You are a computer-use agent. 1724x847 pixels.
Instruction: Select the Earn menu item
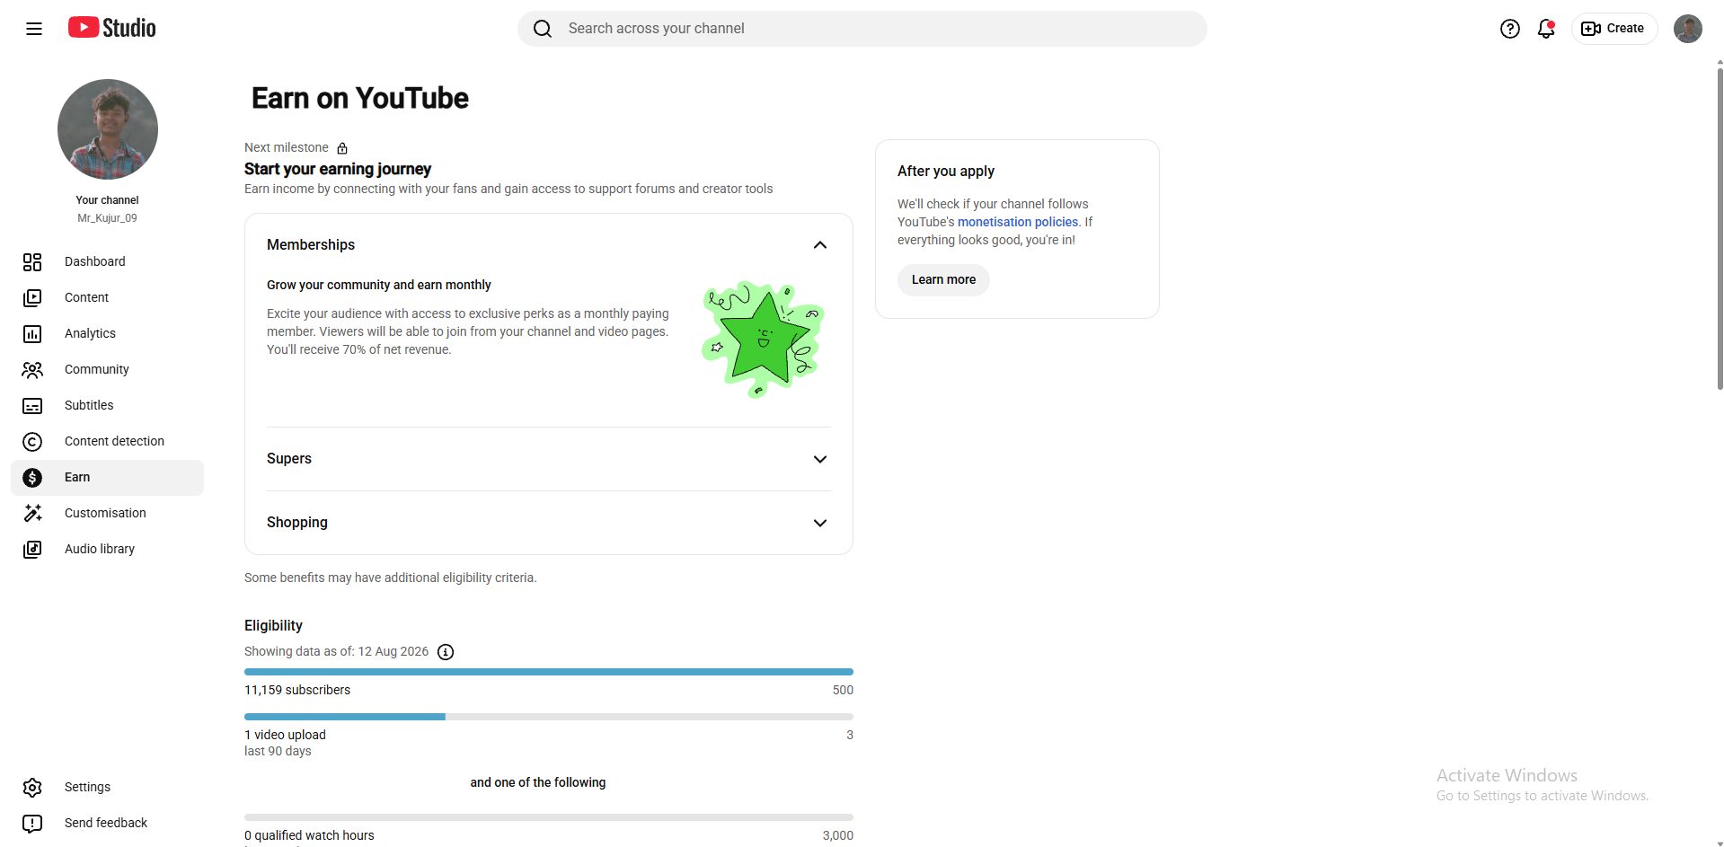click(108, 477)
